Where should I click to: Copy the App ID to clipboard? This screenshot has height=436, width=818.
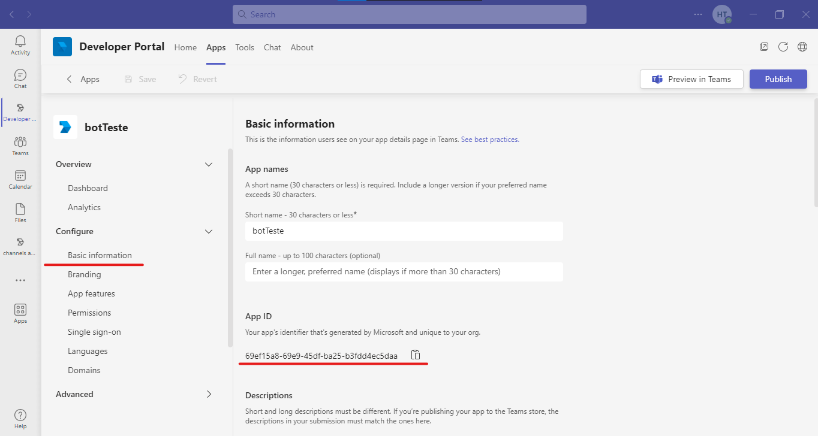pyautogui.click(x=416, y=355)
